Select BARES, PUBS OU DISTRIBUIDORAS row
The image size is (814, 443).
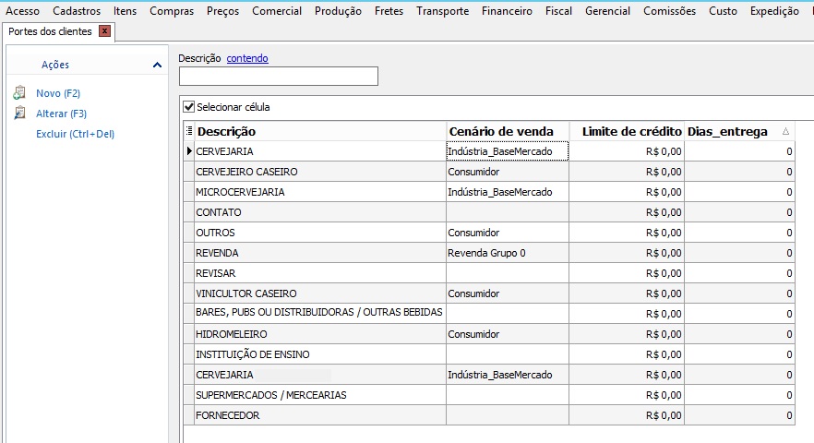pos(489,314)
